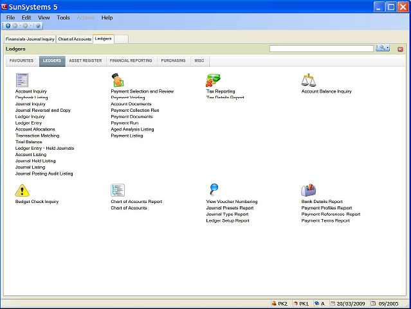Open Trial Balance report
This screenshot has height=309, width=411.
click(28, 142)
